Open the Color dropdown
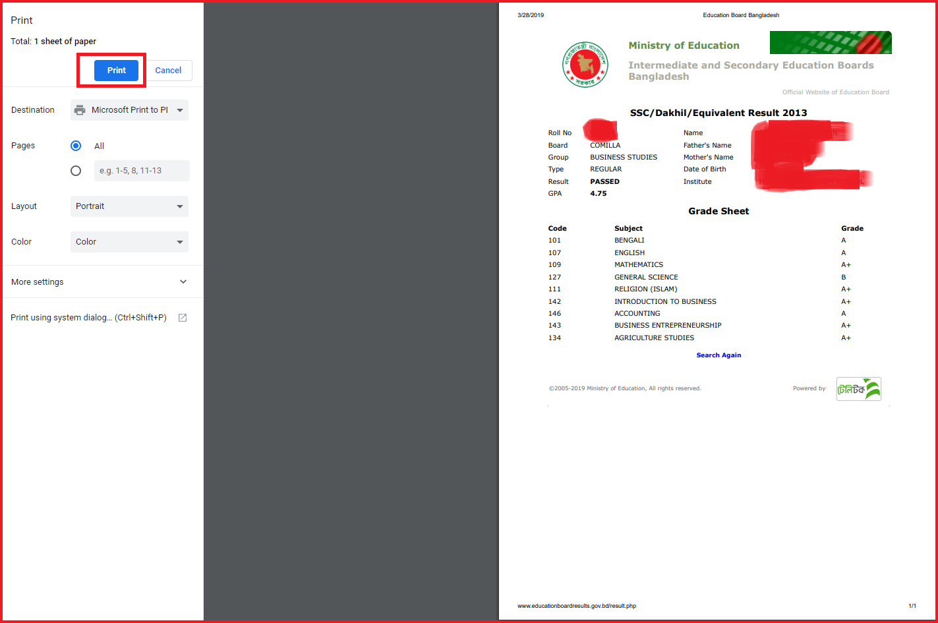 tap(129, 241)
